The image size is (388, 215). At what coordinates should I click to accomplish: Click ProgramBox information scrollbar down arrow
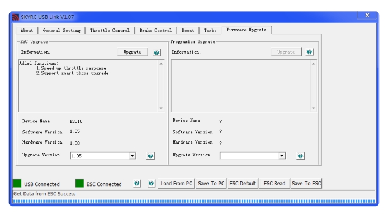pos(314,108)
